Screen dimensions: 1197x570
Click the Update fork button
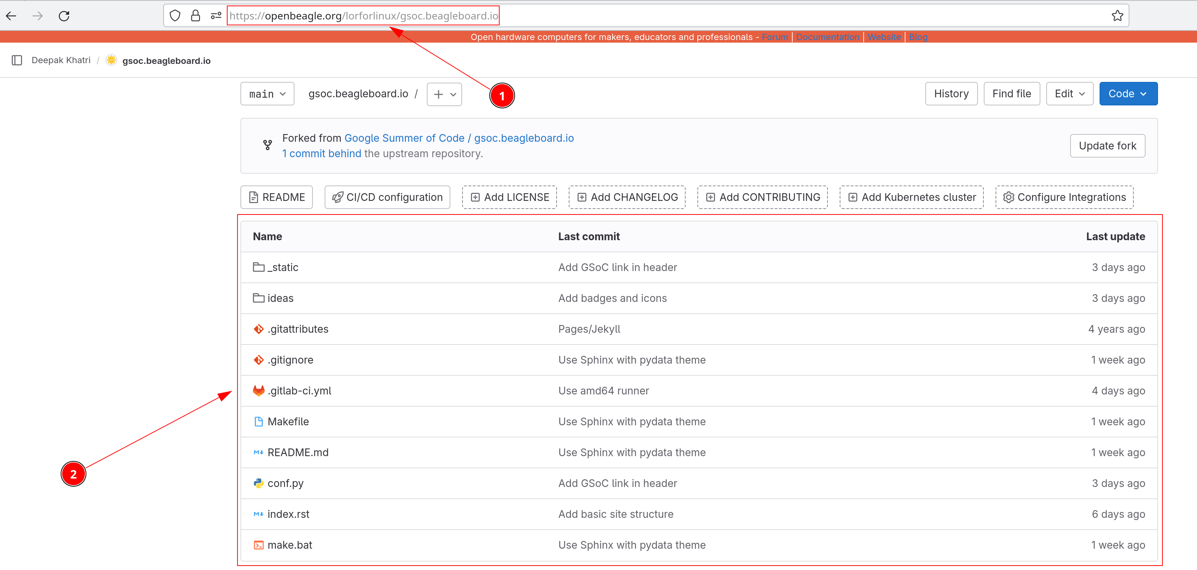1107,146
